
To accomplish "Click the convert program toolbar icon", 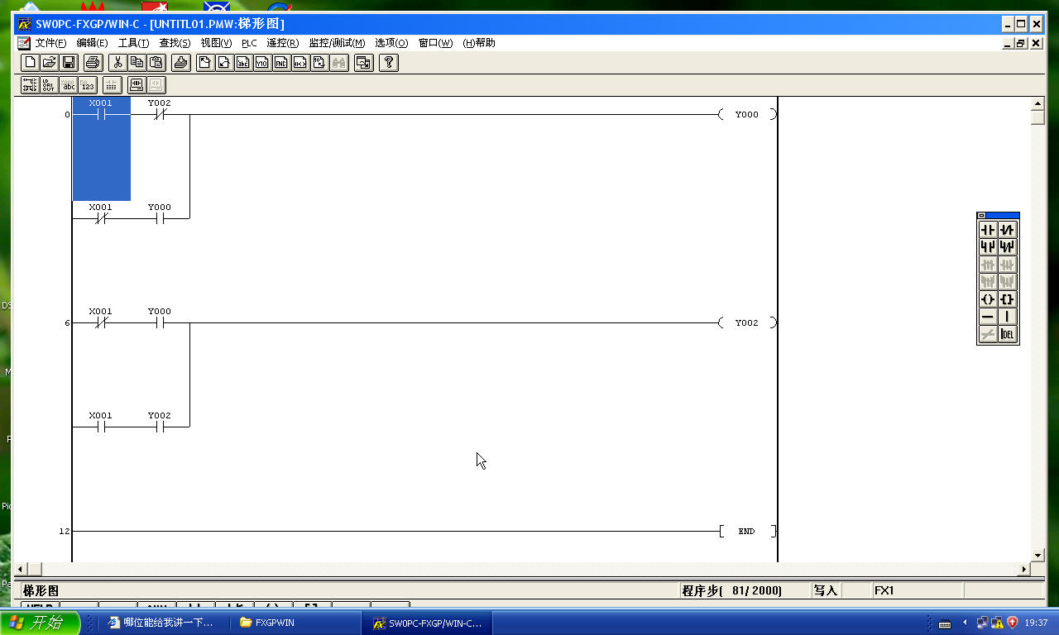I will [180, 63].
